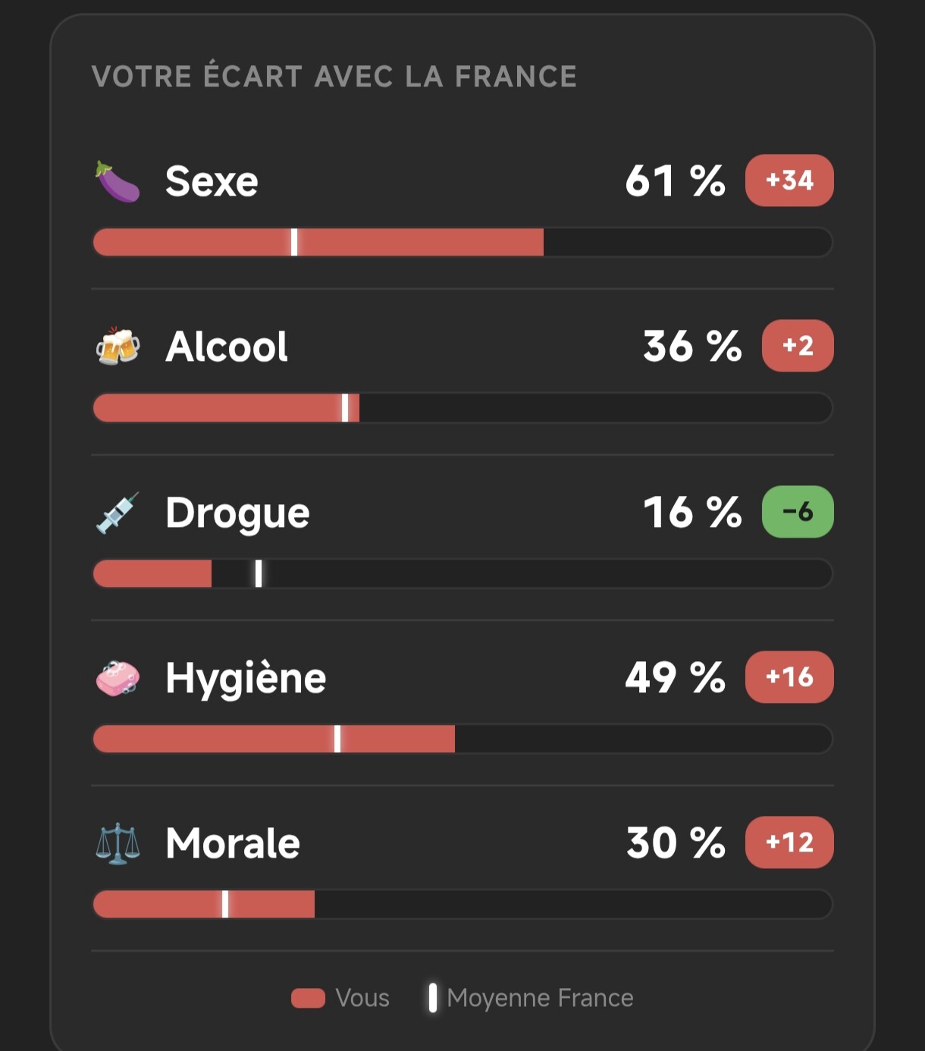Image resolution: width=925 pixels, height=1051 pixels.
Task: Click the 61 % score value
Action: coord(675,181)
